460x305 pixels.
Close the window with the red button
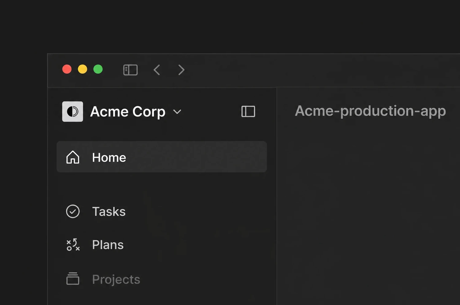(x=67, y=69)
